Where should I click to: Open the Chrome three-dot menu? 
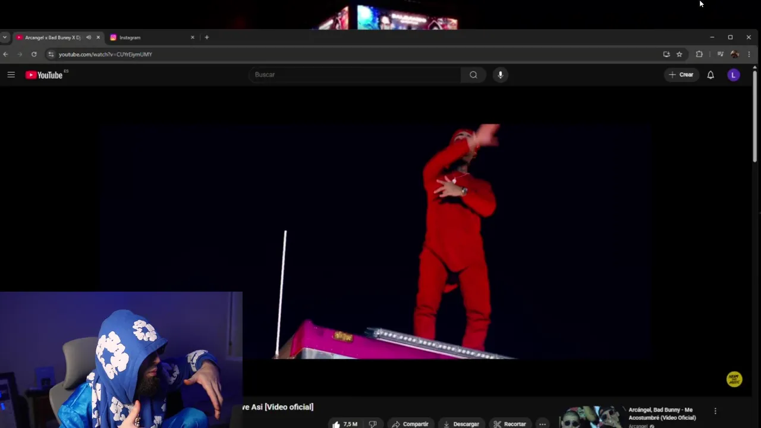click(749, 54)
